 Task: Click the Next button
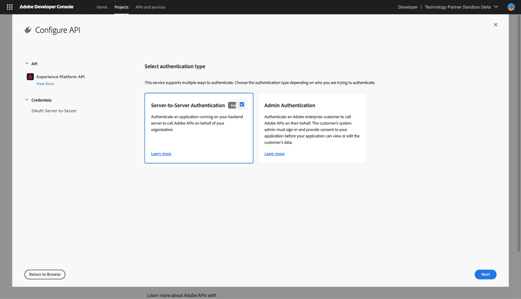tap(485, 274)
